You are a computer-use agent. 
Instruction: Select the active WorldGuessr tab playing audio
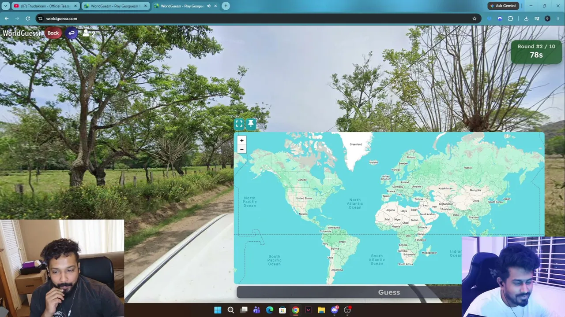coord(185,6)
